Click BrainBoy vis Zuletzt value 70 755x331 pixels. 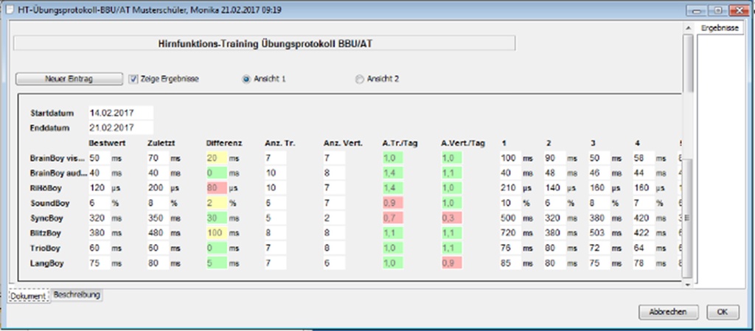(x=158, y=158)
